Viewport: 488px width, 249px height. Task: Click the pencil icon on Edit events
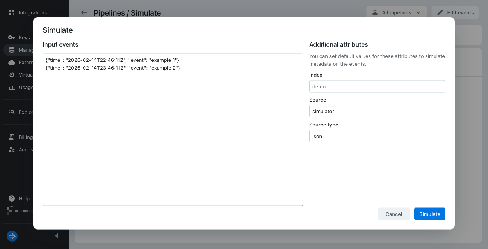click(x=440, y=12)
